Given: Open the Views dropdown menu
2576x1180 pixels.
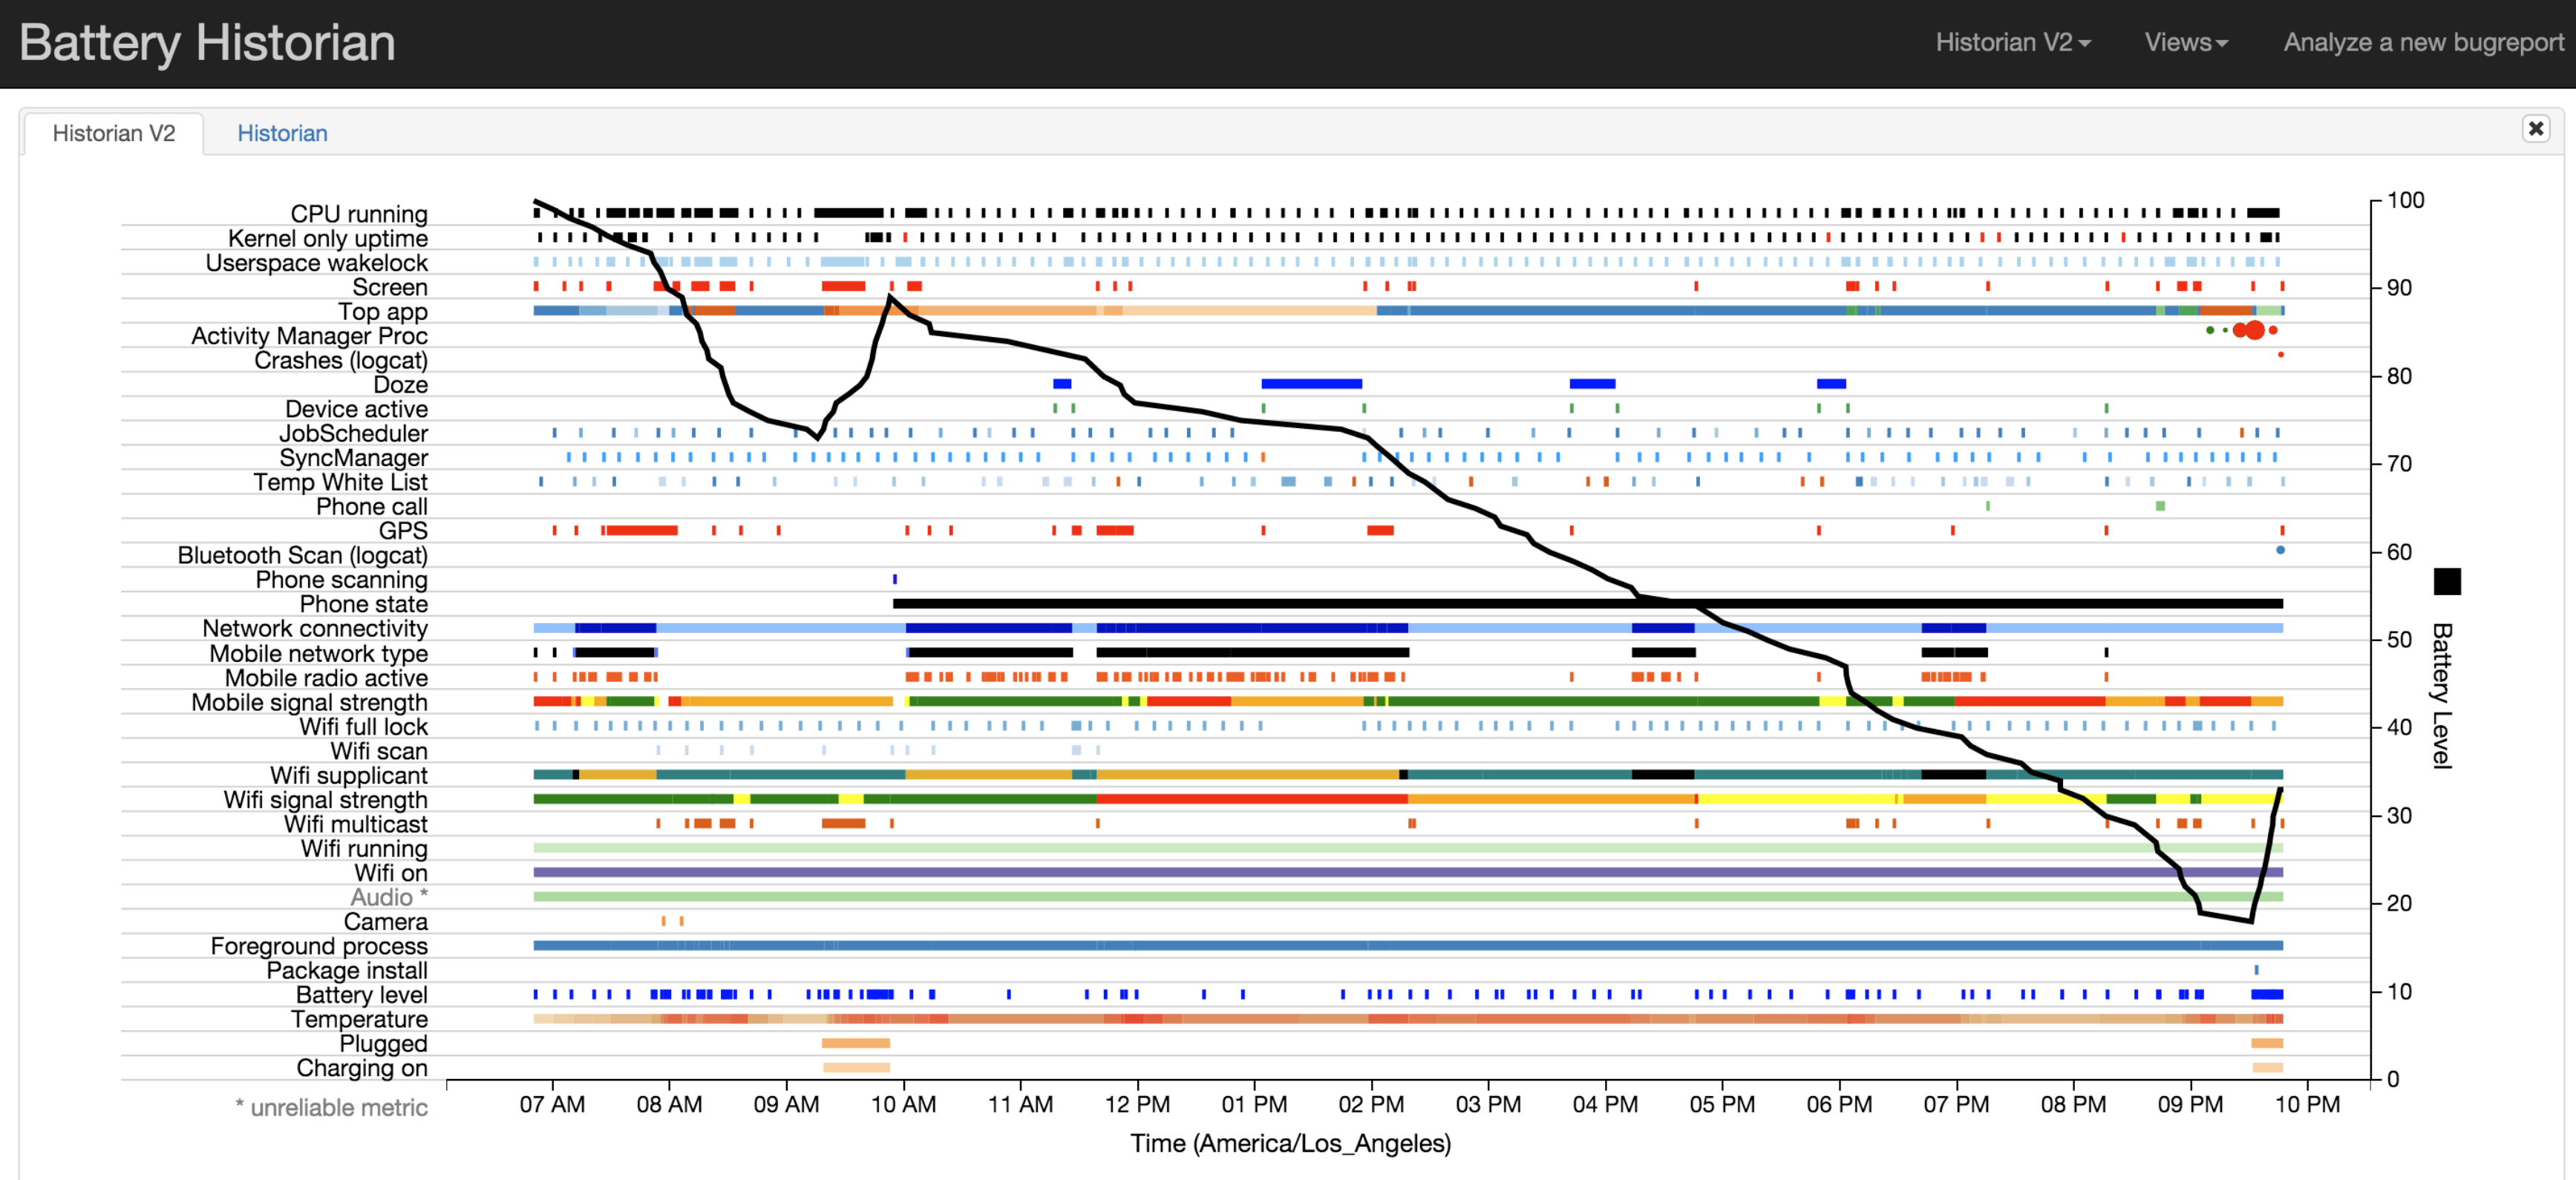Looking at the screenshot, I should coord(2185,42).
